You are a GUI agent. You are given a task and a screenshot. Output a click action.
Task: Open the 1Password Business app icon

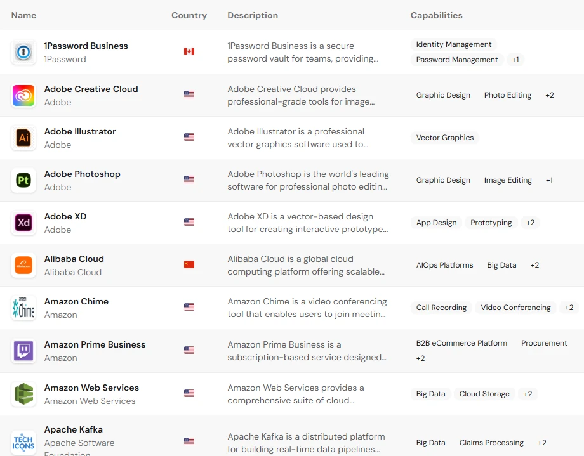click(23, 52)
